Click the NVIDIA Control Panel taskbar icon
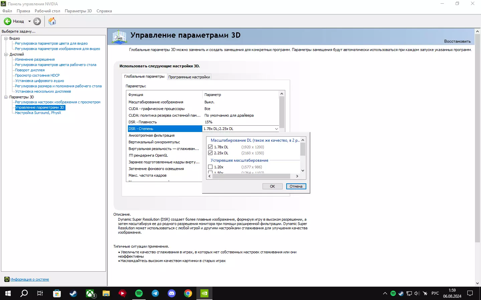The height and width of the screenshot is (300, 481). click(204, 293)
